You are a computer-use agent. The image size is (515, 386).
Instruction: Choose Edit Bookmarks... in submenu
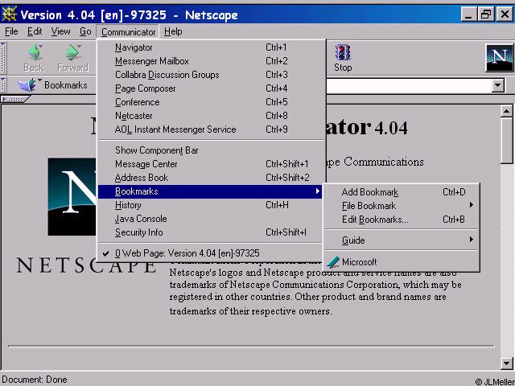(x=402, y=220)
